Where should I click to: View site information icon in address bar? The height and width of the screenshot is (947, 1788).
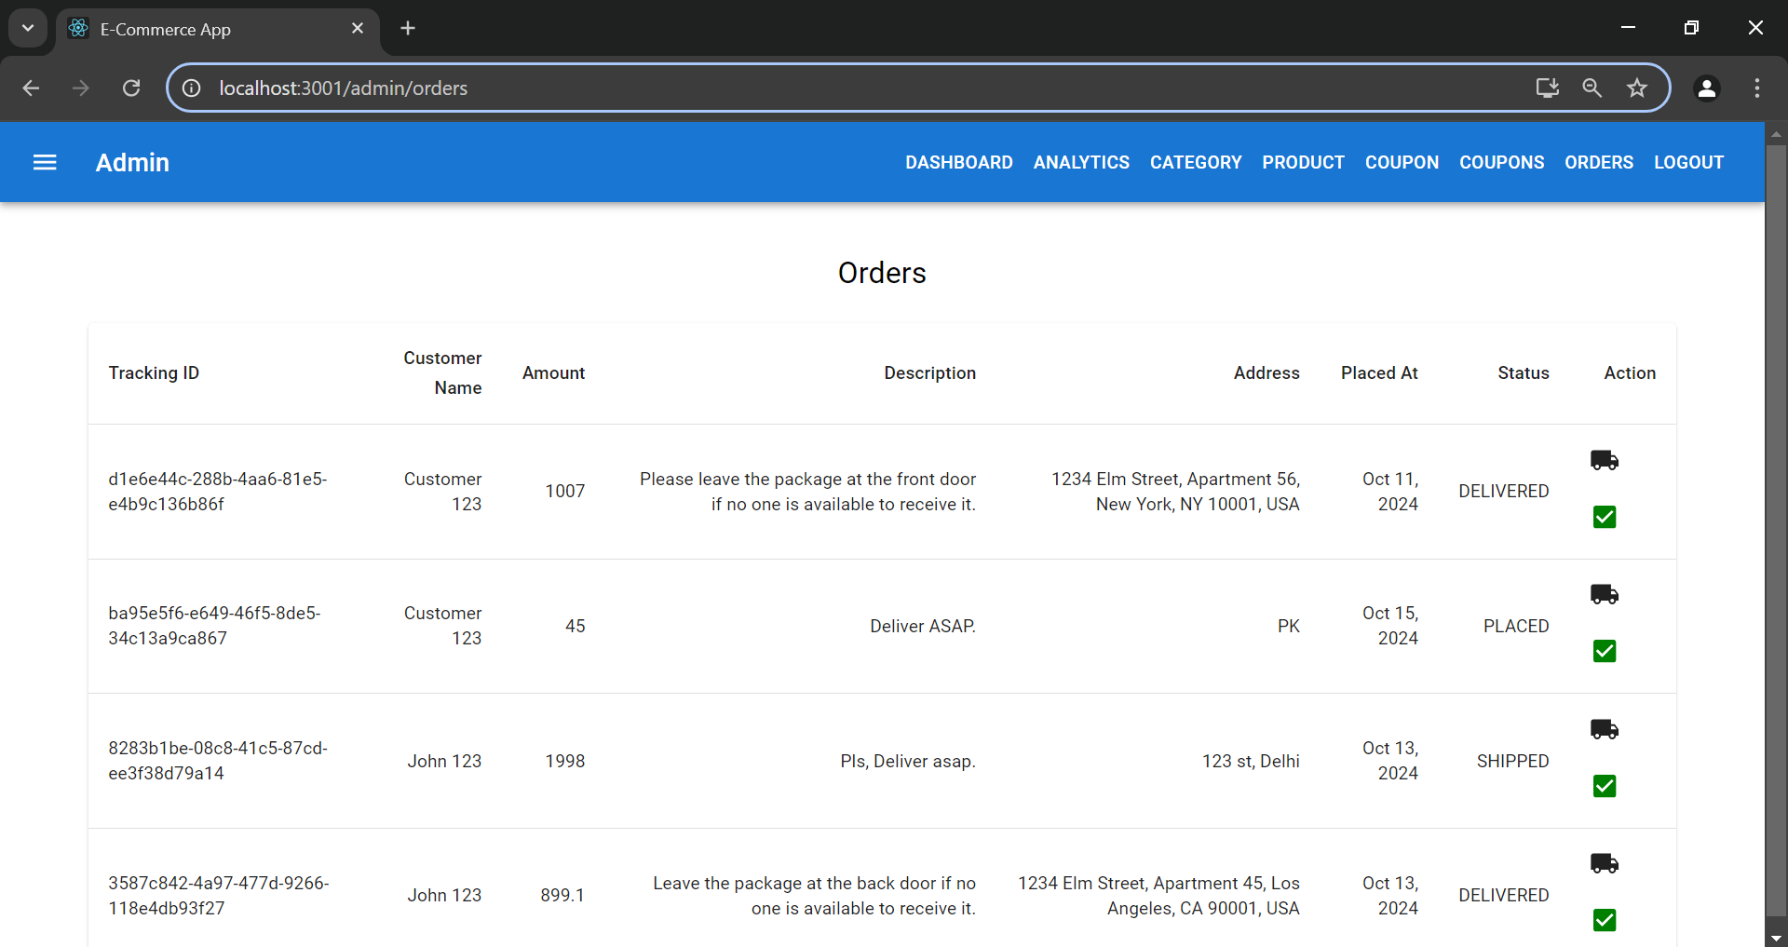[191, 88]
